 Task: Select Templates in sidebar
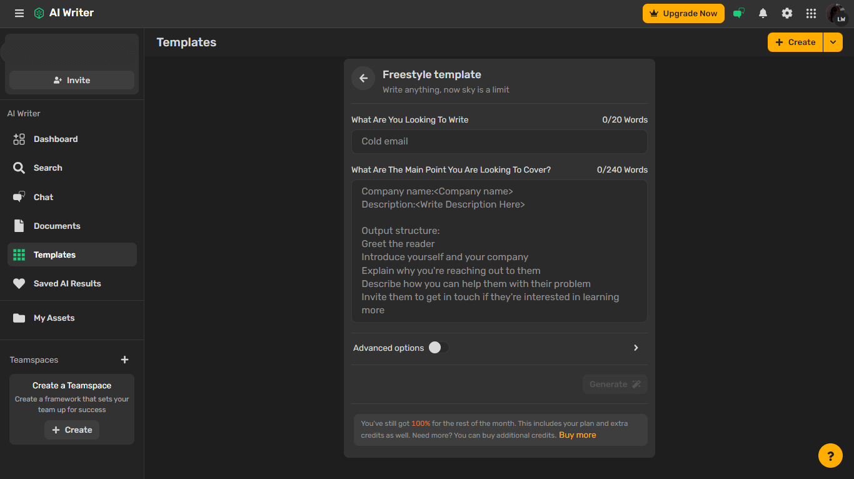(x=72, y=255)
